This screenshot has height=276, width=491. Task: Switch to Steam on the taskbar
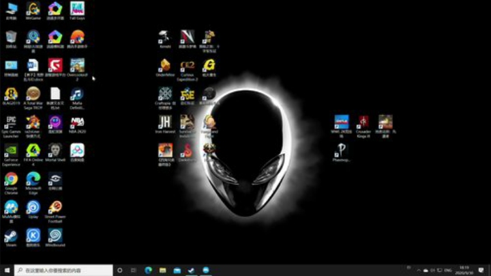192,270
